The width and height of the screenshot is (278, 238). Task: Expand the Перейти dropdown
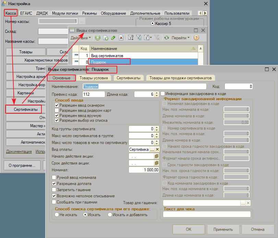[181, 38]
